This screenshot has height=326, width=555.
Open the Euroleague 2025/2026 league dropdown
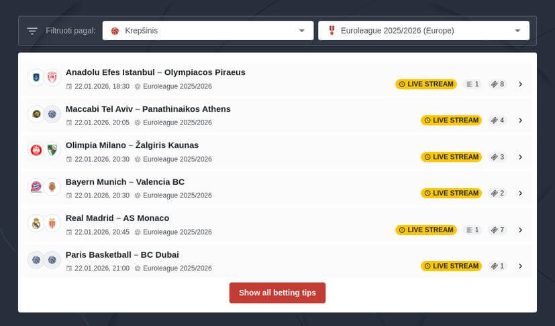click(x=423, y=31)
